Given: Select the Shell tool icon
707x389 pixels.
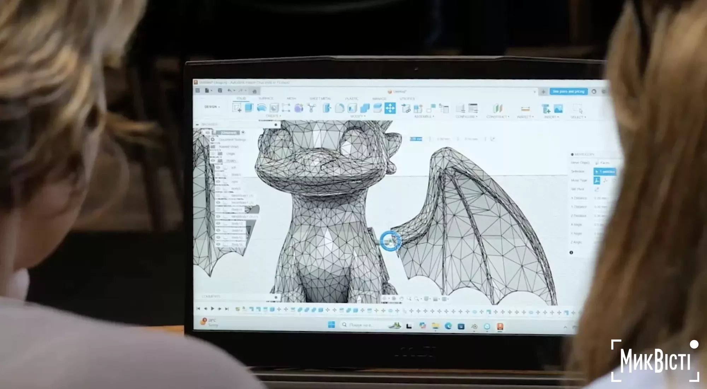Looking at the screenshot, I should (x=352, y=108).
